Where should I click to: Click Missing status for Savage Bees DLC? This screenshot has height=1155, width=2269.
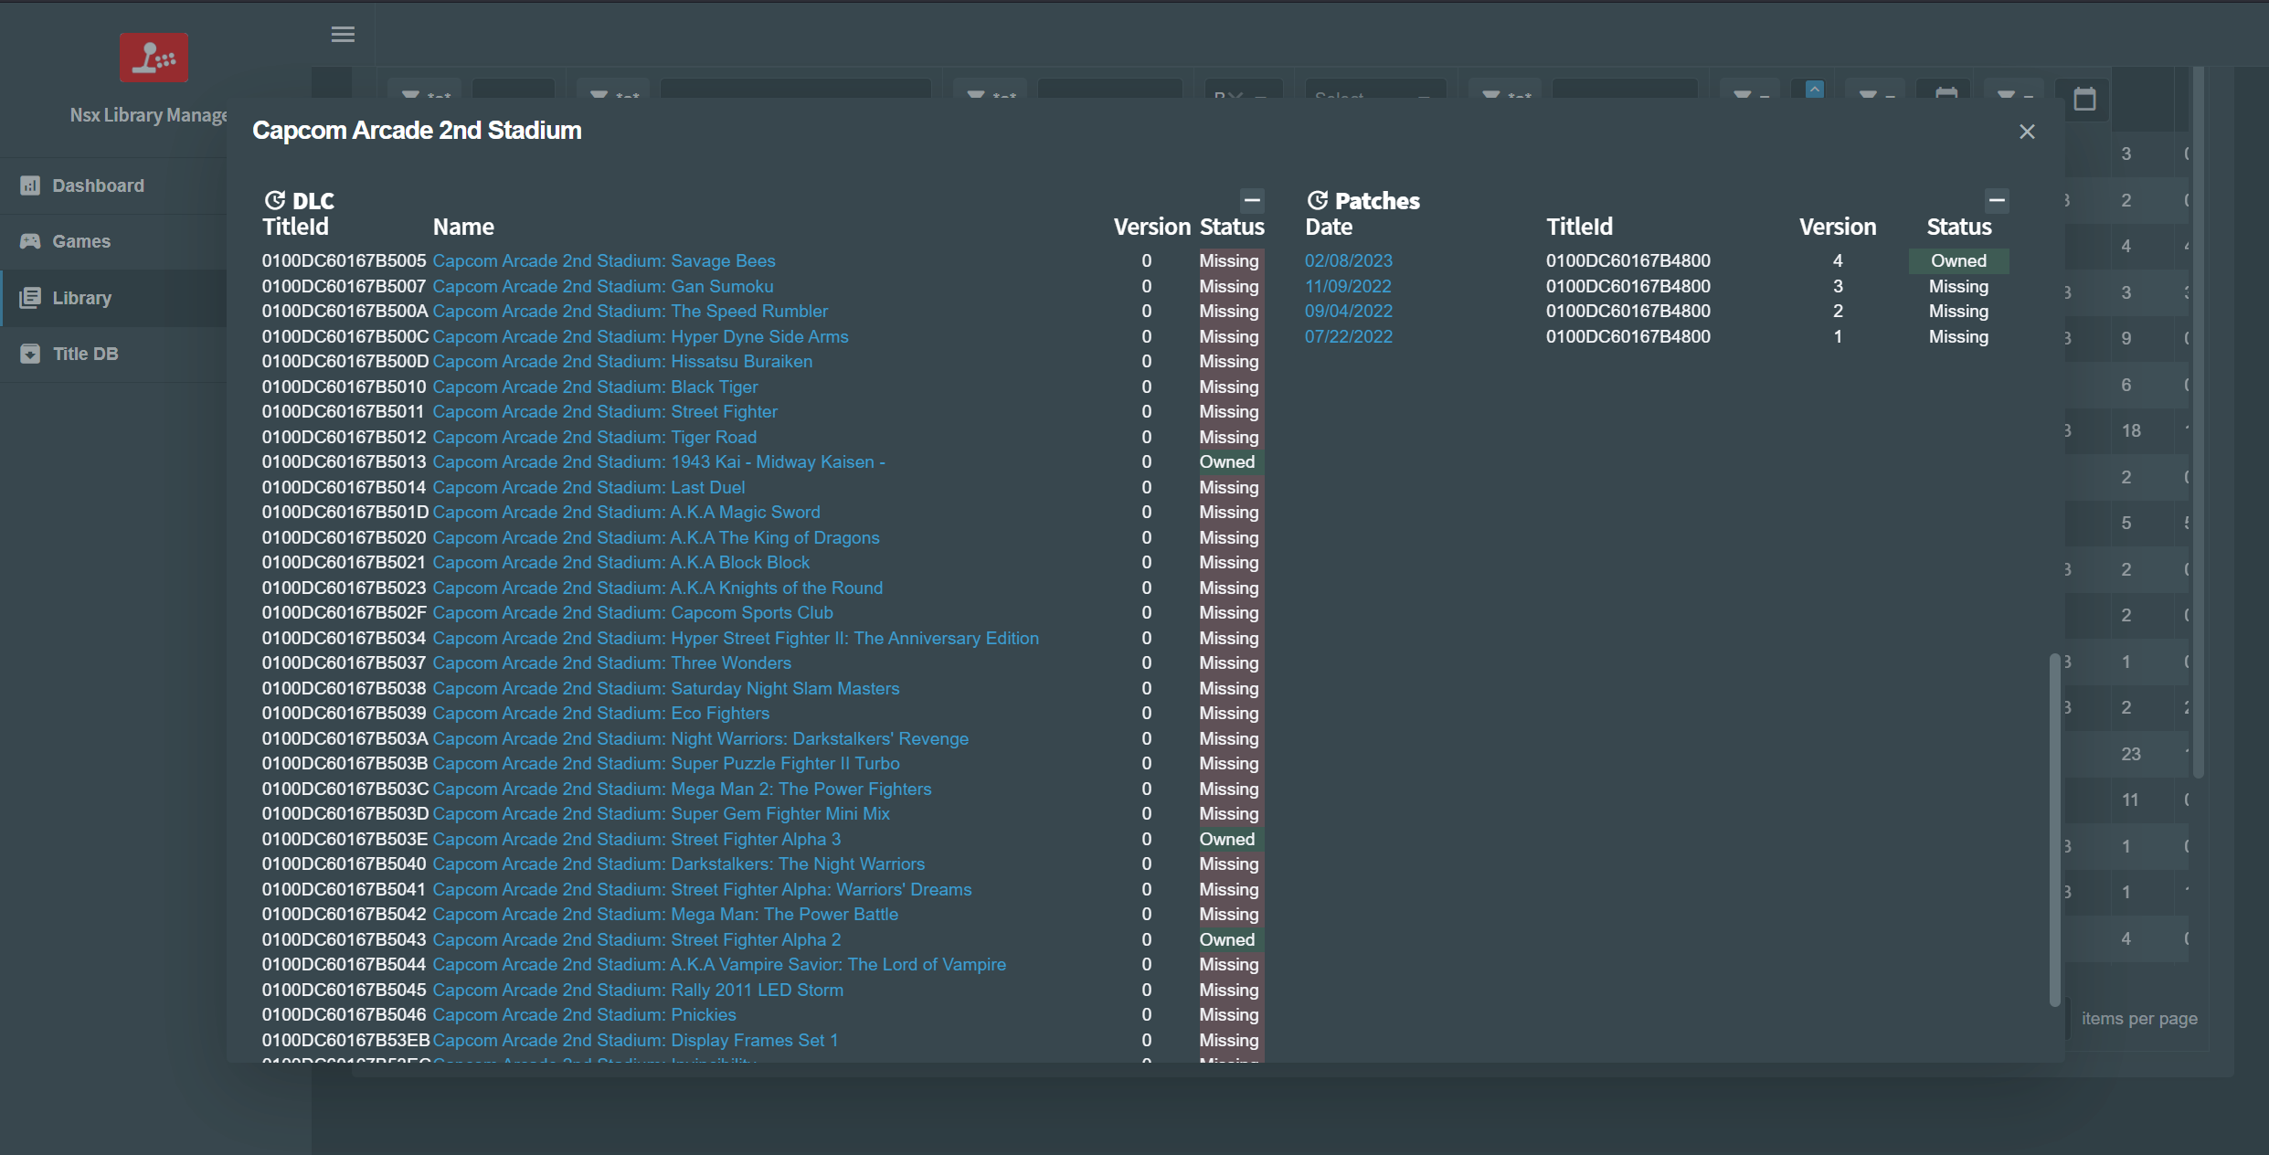(x=1231, y=260)
